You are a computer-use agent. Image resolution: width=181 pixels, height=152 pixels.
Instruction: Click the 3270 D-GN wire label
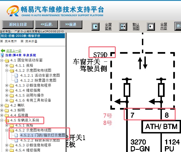tap(140, 145)
